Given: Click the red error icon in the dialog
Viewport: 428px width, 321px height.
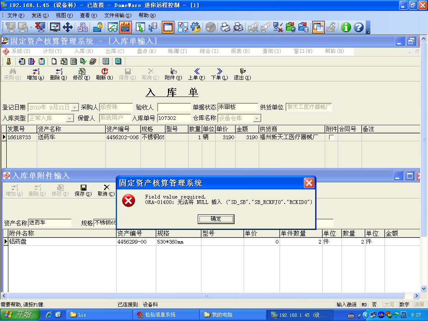Looking at the screenshot, I should pos(128,201).
